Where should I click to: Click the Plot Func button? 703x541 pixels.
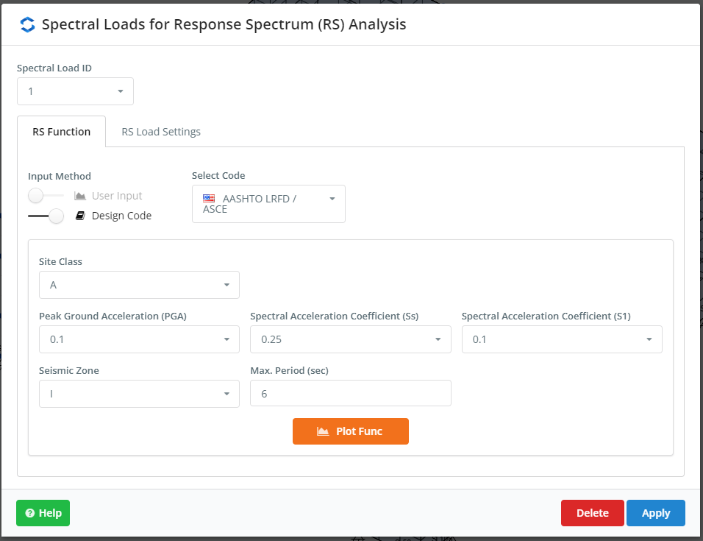(x=351, y=431)
